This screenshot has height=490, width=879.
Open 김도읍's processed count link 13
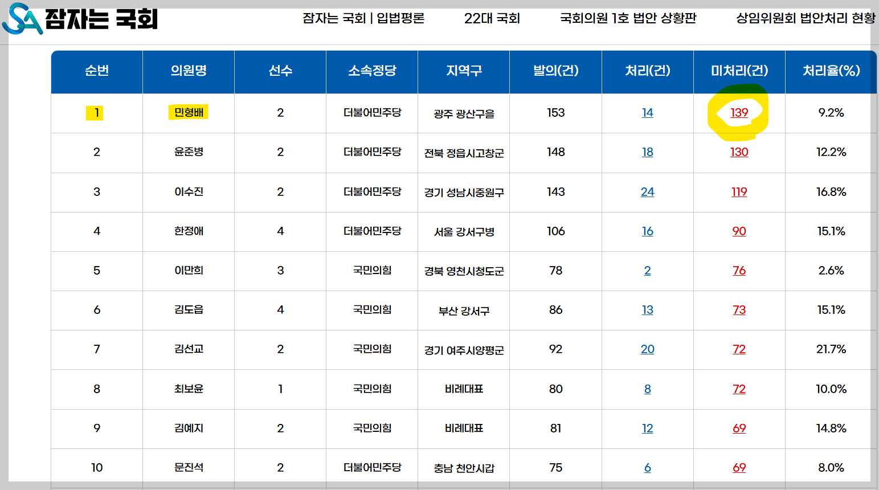click(648, 310)
